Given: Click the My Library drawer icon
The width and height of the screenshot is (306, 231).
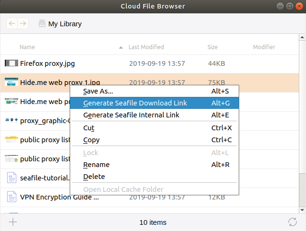Looking at the screenshot, I should 42,23.
